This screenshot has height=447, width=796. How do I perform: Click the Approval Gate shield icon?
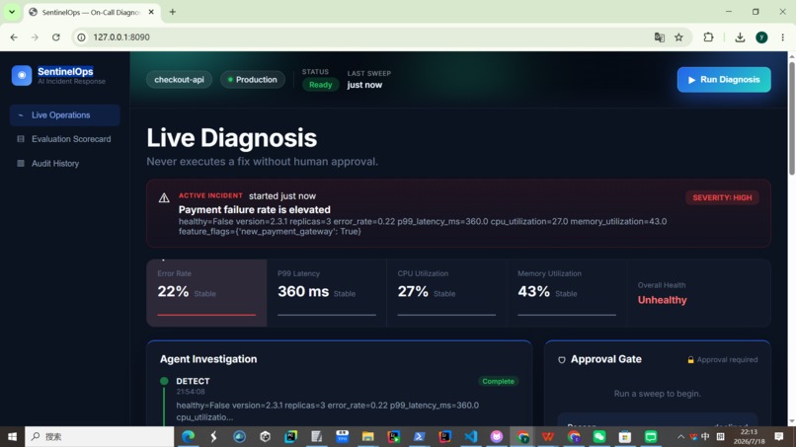[562, 360]
